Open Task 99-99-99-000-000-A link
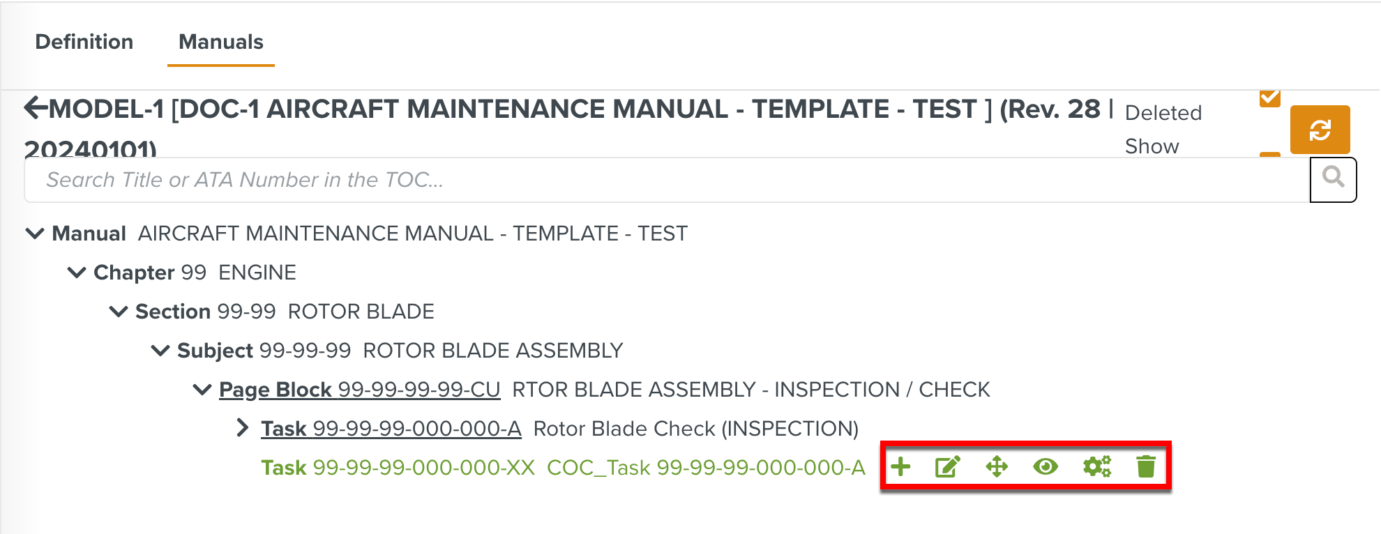1381x534 pixels. pyautogui.click(x=391, y=429)
